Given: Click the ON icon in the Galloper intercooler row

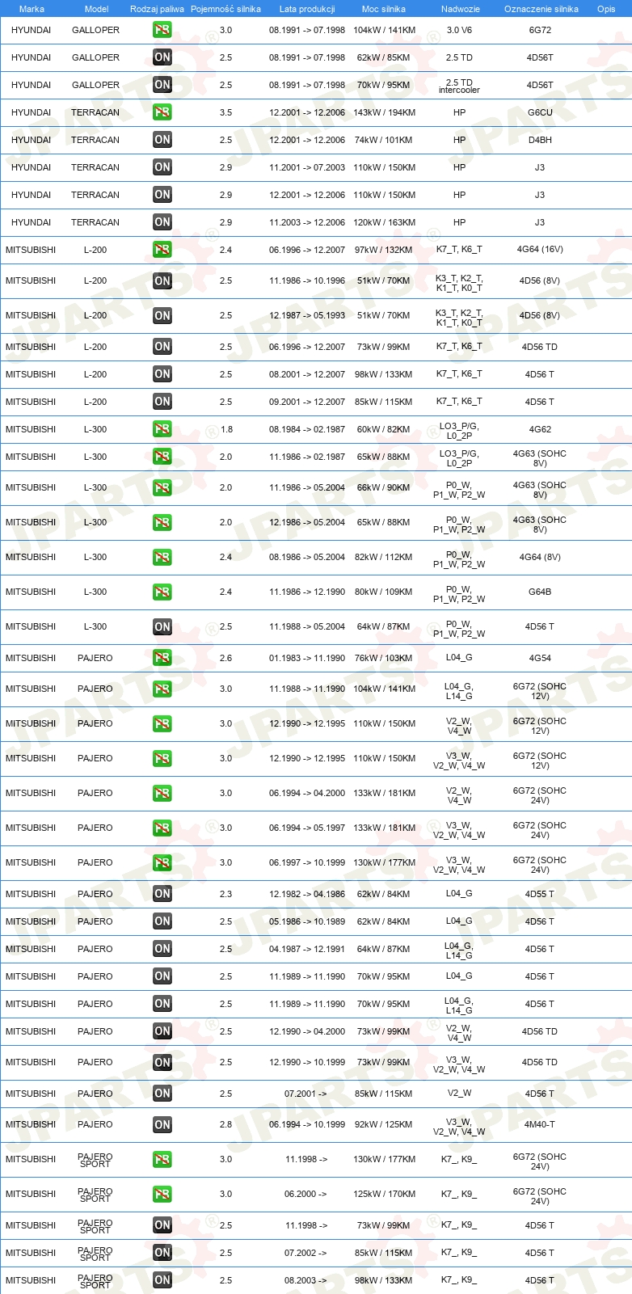Looking at the screenshot, I should coord(162,85).
